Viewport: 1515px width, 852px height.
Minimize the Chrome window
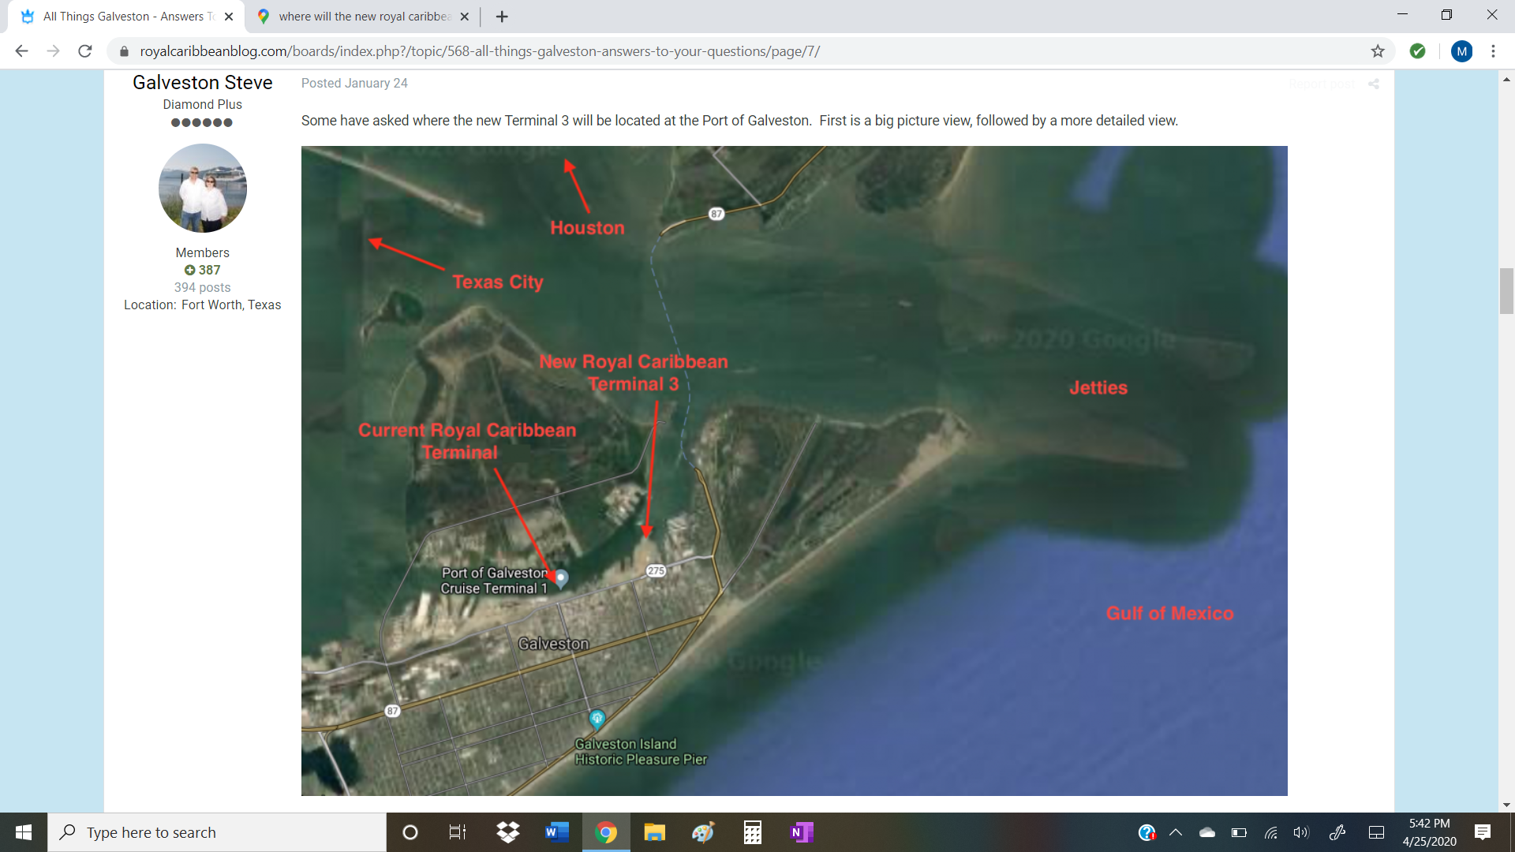click(x=1402, y=15)
